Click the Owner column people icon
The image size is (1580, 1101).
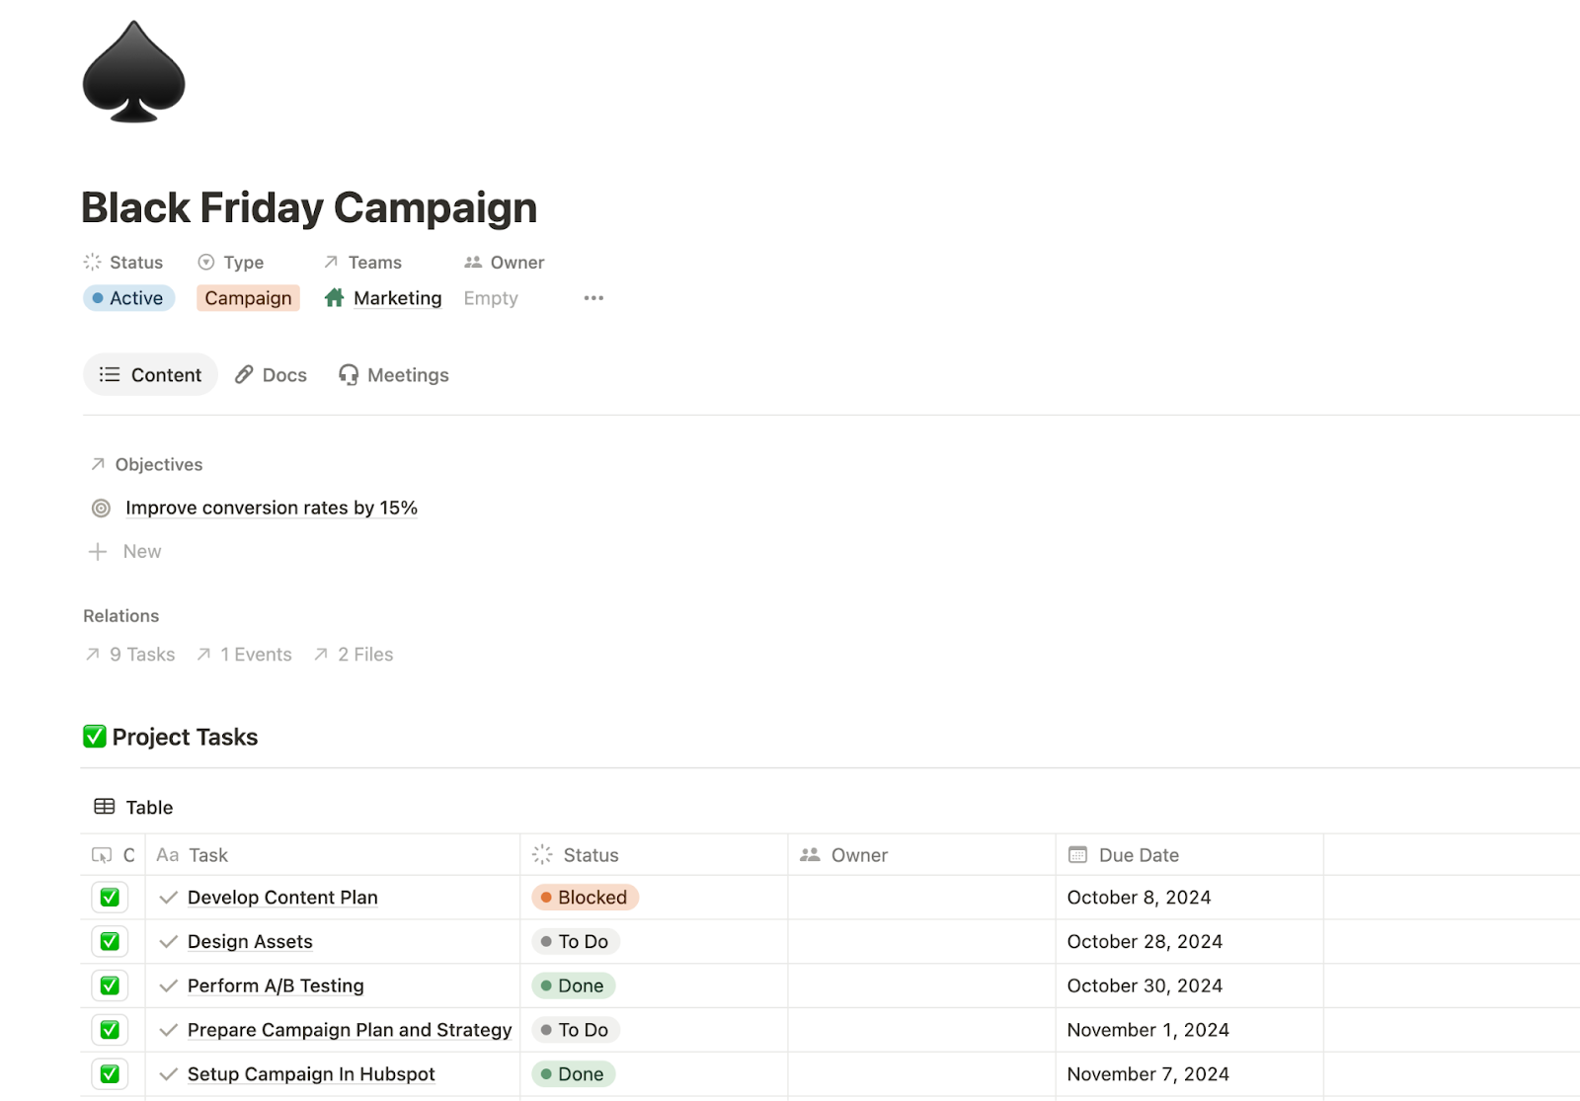pyautogui.click(x=810, y=855)
